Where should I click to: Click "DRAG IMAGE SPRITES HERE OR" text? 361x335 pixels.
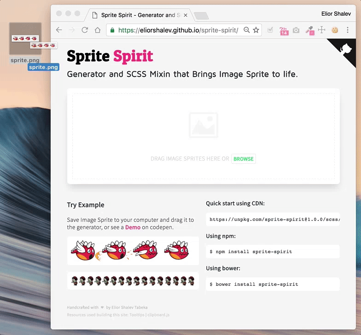tap(190, 159)
